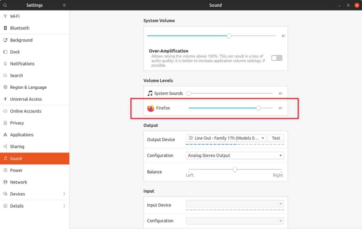Click the Online Accounts label
362x229 pixels.
26,111
